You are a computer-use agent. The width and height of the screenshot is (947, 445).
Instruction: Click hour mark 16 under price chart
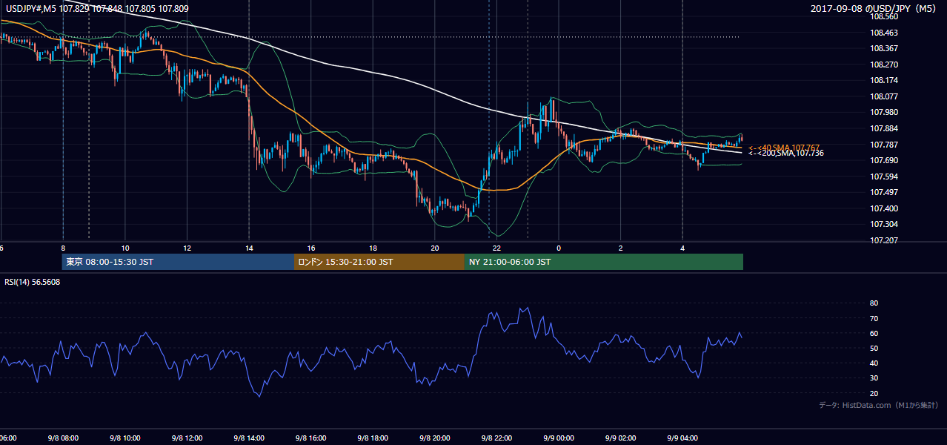(x=311, y=248)
